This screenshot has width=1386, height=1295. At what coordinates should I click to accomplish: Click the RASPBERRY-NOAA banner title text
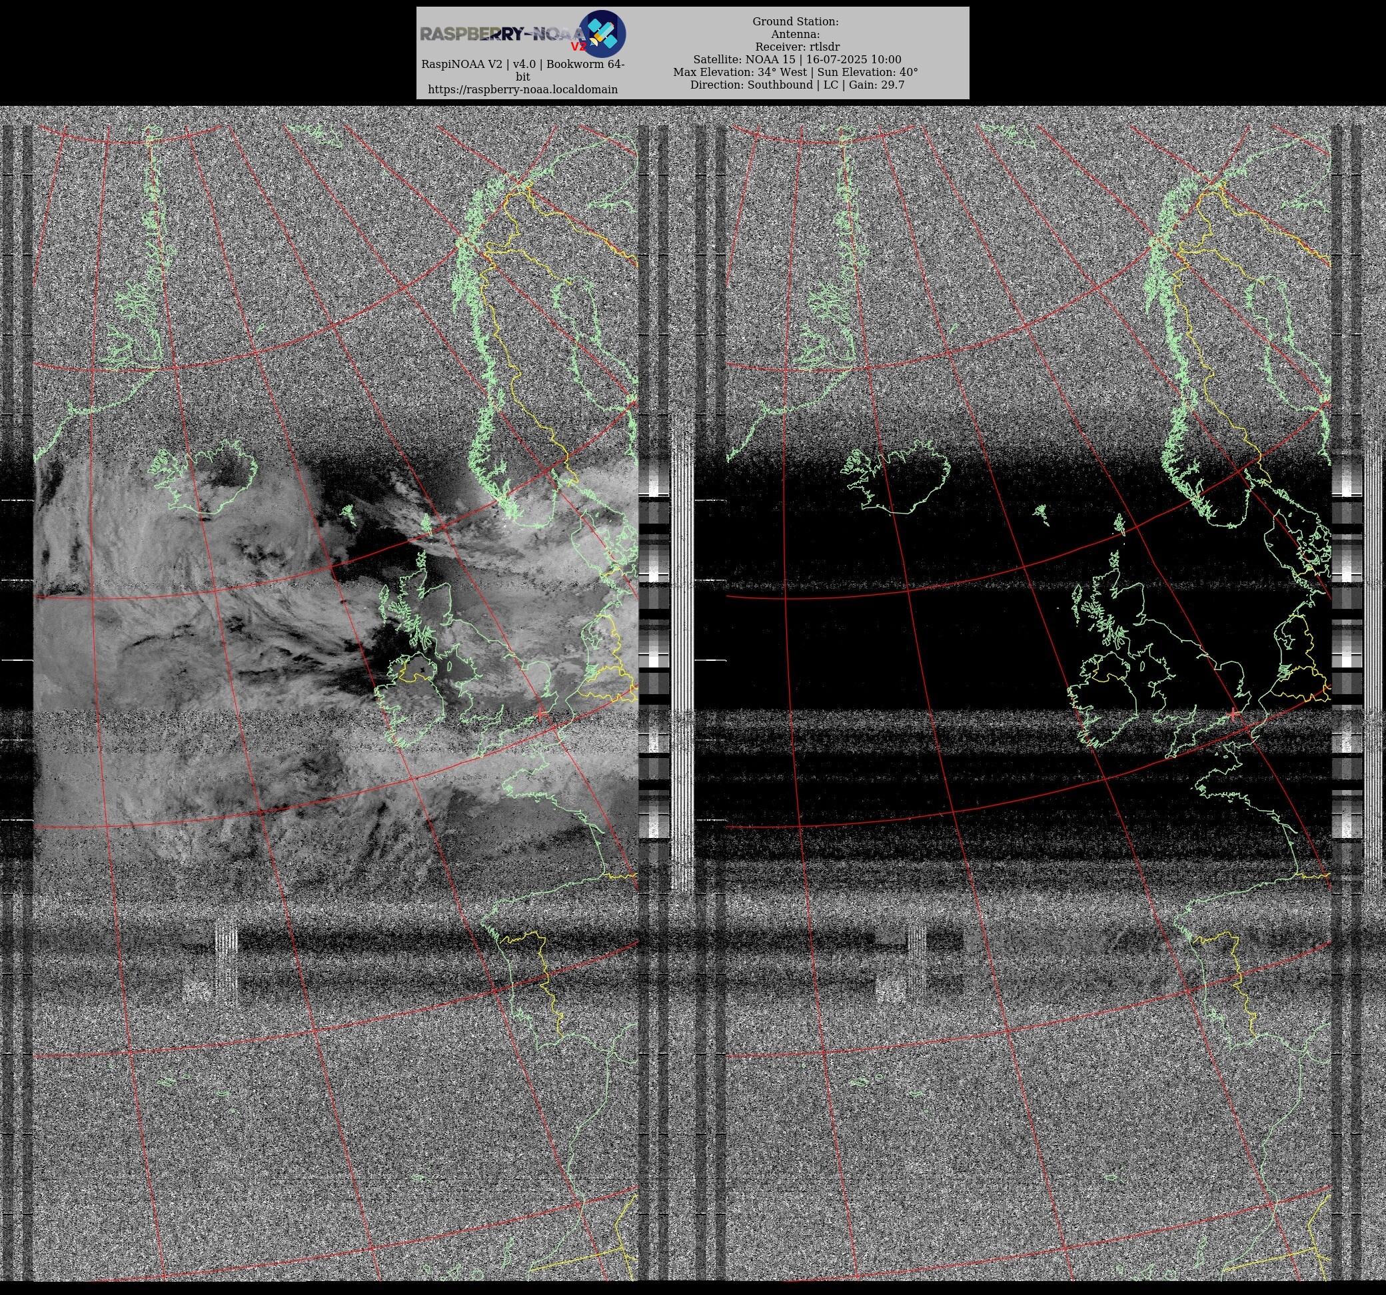click(x=502, y=34)
